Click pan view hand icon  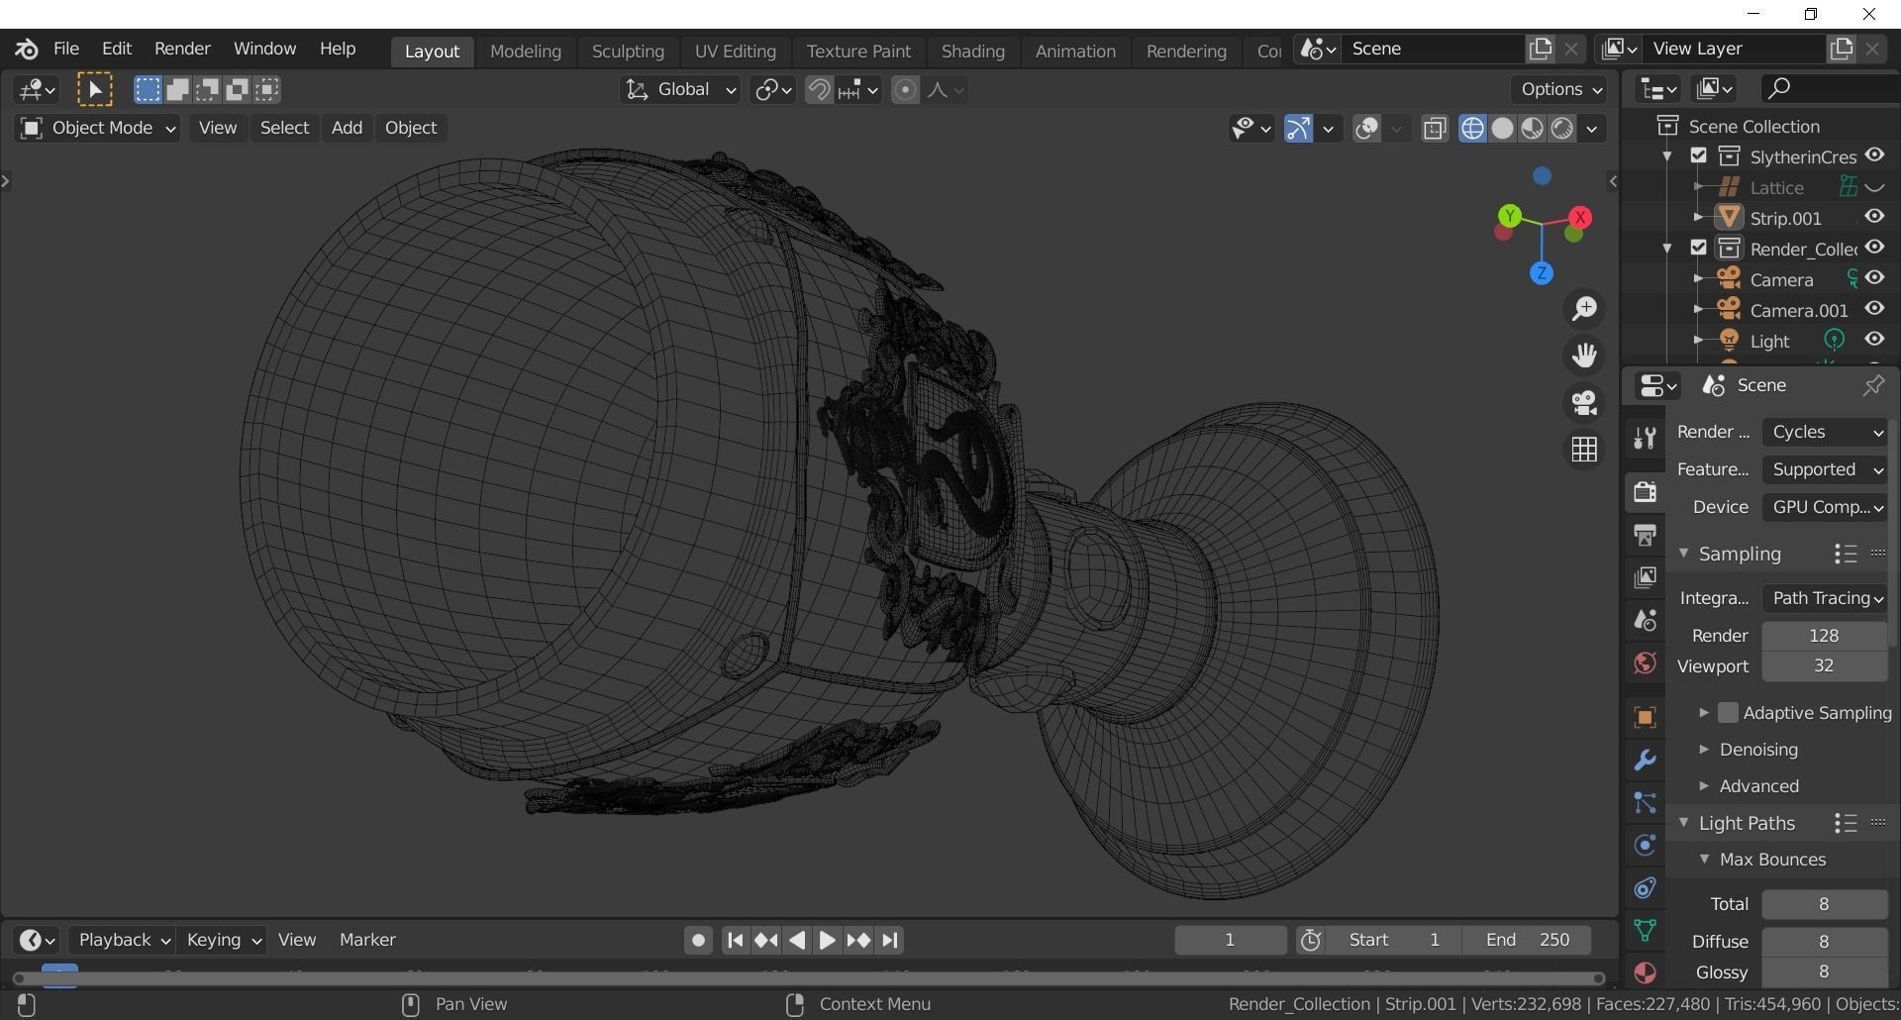click(x=1585, y=356)
